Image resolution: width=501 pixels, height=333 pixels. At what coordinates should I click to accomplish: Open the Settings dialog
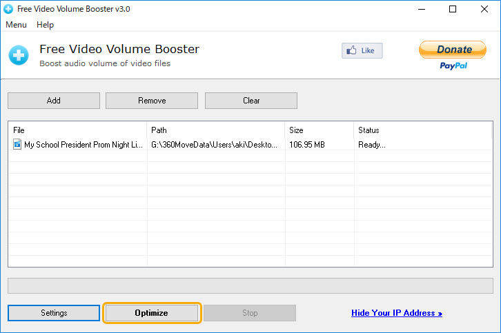[x=54, y=313]
